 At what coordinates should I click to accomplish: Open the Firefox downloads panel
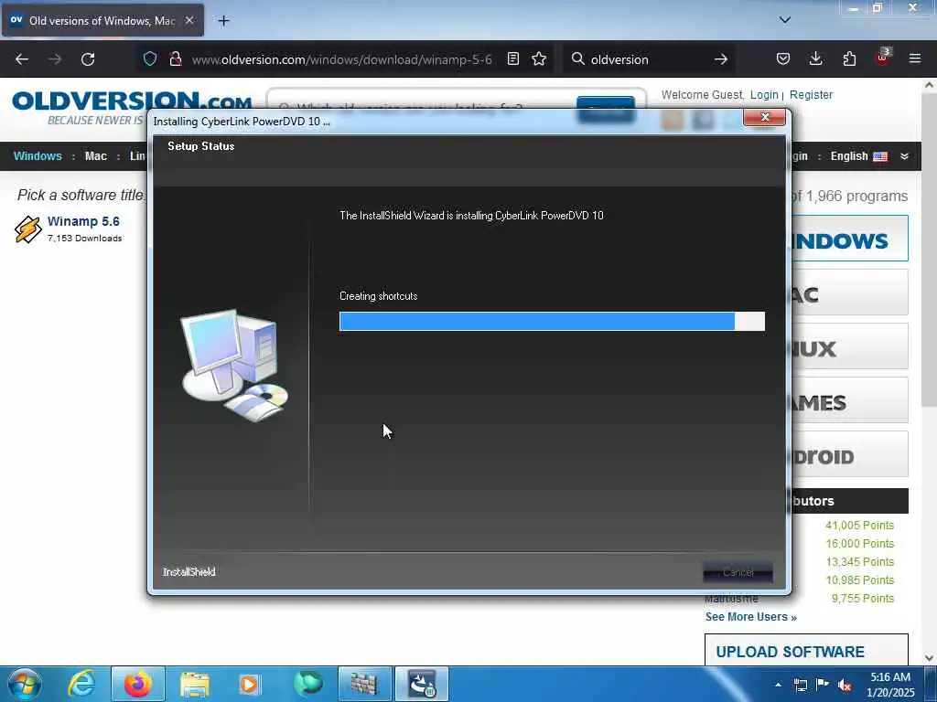click(x=815, y=58)
